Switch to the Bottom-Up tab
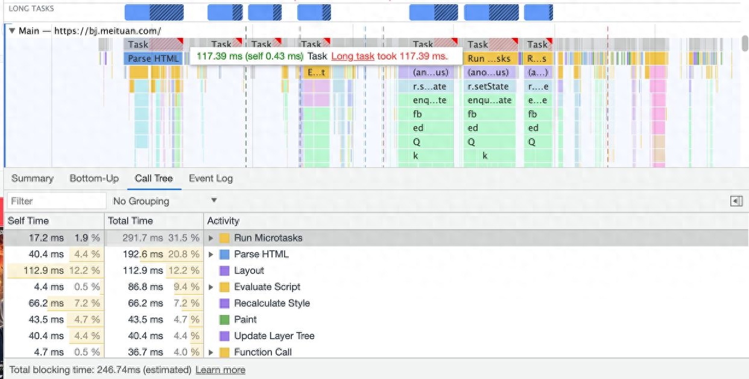Viewport: 749px width, 379px height. [94, 178]
